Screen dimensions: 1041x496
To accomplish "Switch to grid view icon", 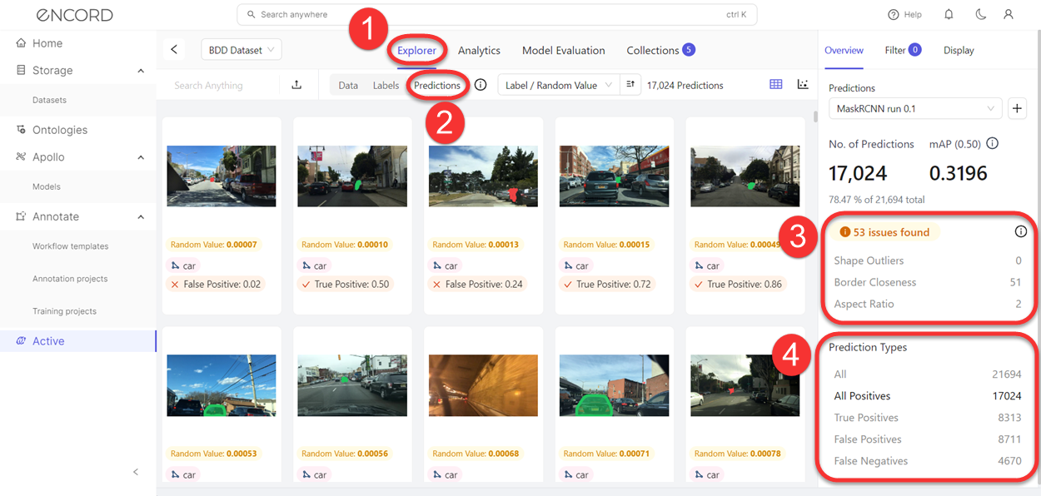I will (776, 85).
